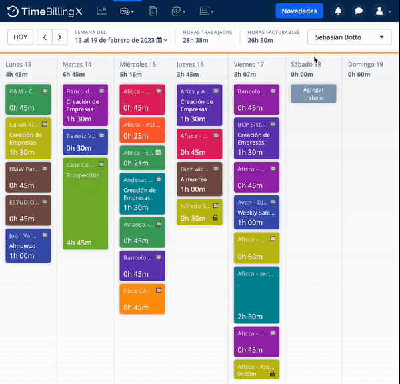Viewport: 400px width, 384px height.
Task: Open Friday's Bancolo... 0h 45m card
Action: 257,99
